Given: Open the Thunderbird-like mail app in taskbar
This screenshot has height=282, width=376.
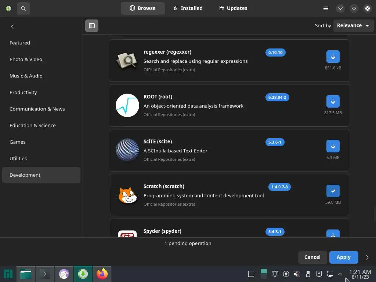Looking at the screenshot, I should point(64,274).
